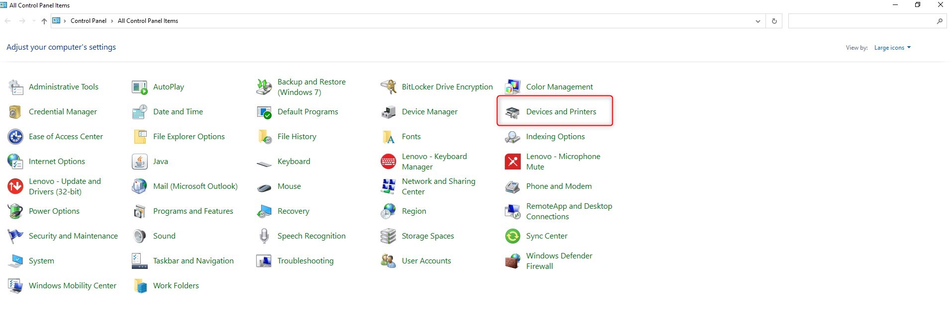Open the Credential Manager safe icon
The width and height of the screenshot is (951, 336).
(15, 112)
